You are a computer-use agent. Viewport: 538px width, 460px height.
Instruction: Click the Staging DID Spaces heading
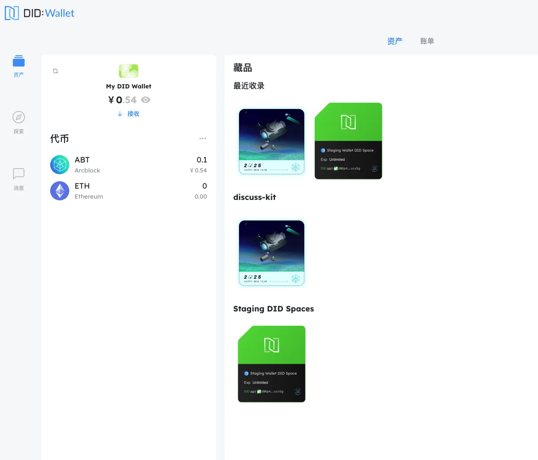[x=273, y=309]
